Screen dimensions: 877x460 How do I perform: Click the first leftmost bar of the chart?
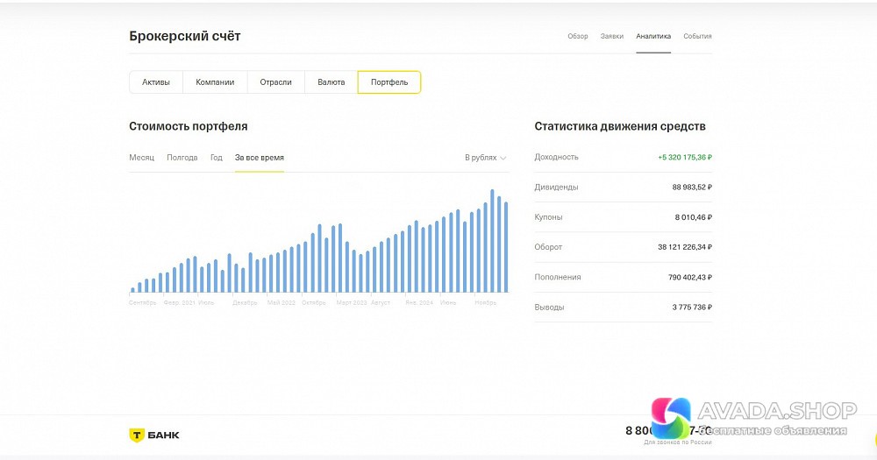(x=133, y=289)
